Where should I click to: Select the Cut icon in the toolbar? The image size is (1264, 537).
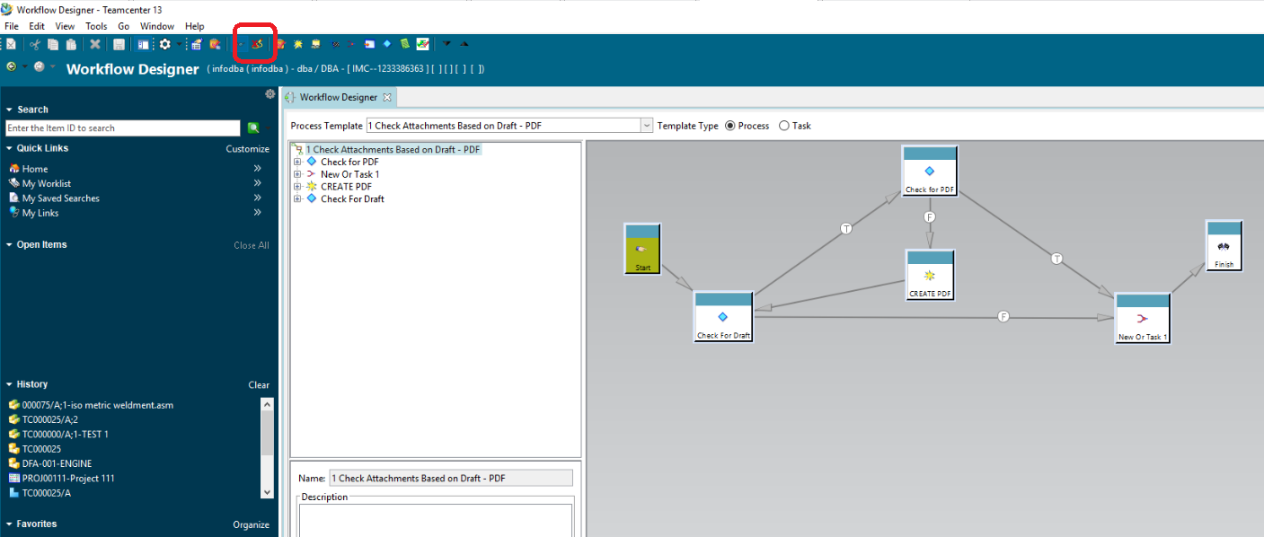point(34,43)
